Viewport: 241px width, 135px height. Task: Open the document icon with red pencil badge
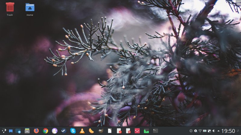(x=119, y=131)
